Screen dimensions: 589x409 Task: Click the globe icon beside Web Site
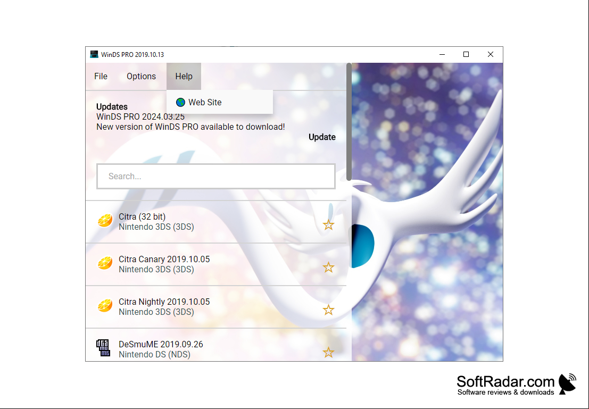point(180,102)
